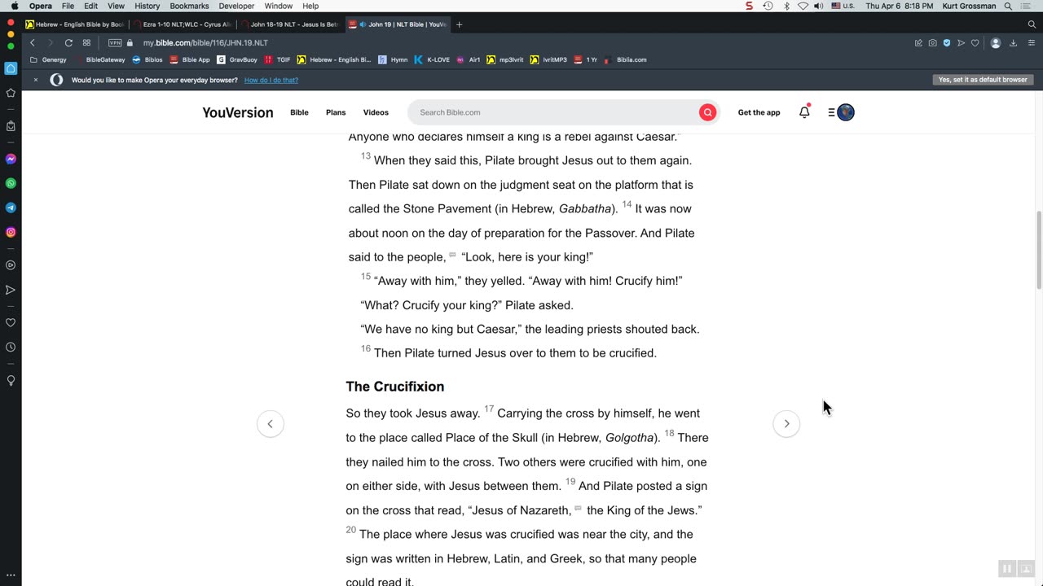Viewport: 1043px width, 586px height.
Task: Open the bookmarks star in Opera sidebar
Action: tap(11, 93)
